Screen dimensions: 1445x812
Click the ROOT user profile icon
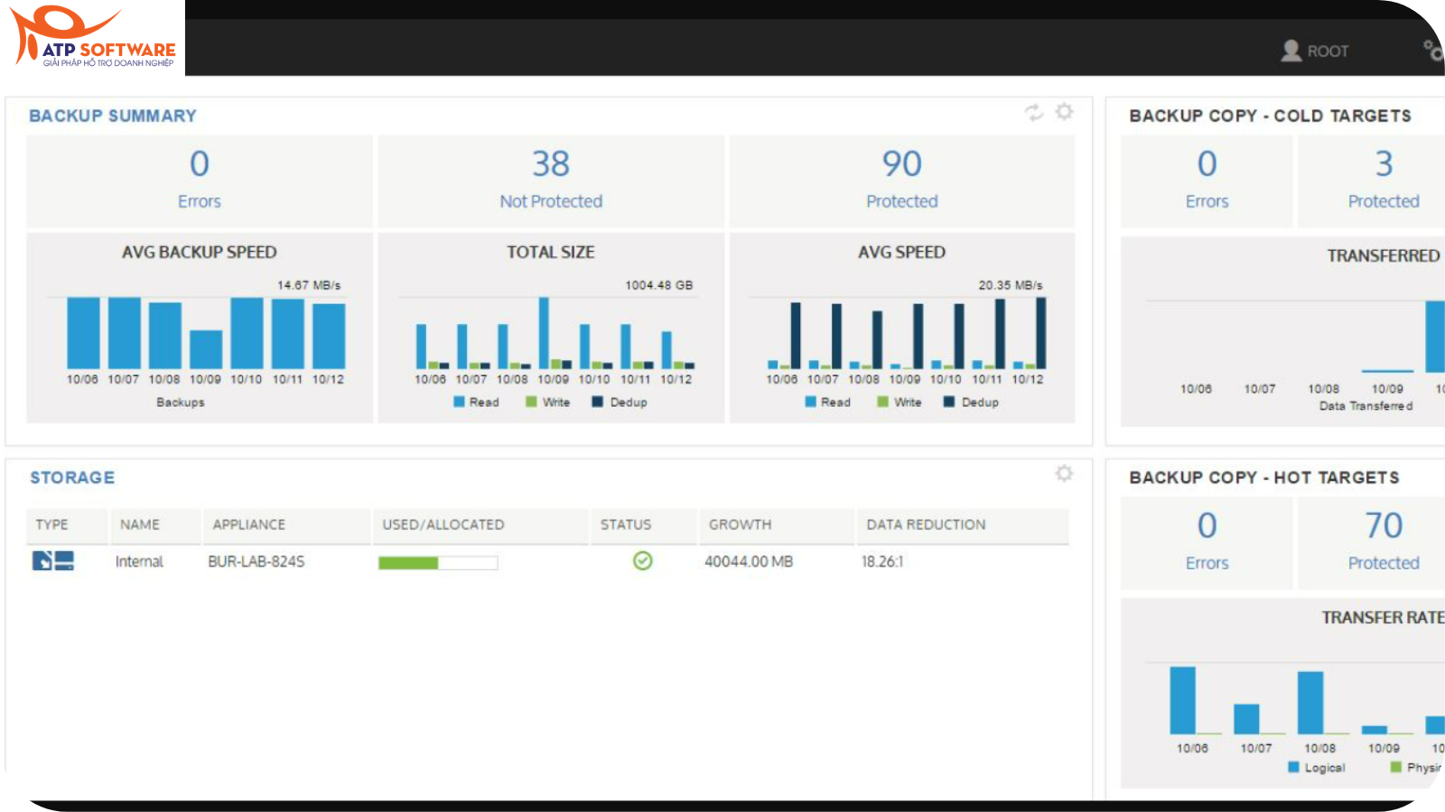point(1291,51)
